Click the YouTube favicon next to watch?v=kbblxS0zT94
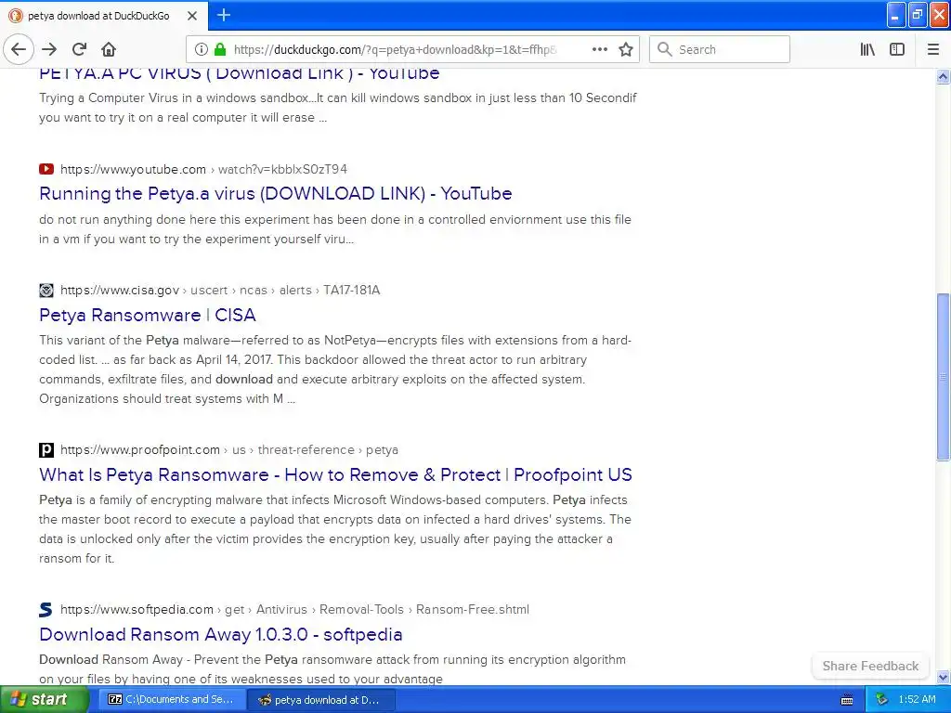Screen dimensions: 951x713 [x=46, y=169]
